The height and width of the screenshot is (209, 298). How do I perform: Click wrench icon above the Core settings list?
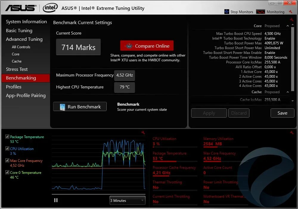click(x=292, y=19)
